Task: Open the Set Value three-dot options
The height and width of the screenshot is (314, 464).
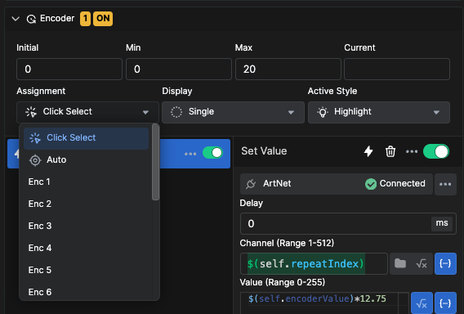Action: point(412,151)
